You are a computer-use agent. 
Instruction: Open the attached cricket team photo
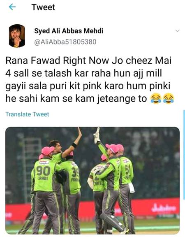(92, 181)
